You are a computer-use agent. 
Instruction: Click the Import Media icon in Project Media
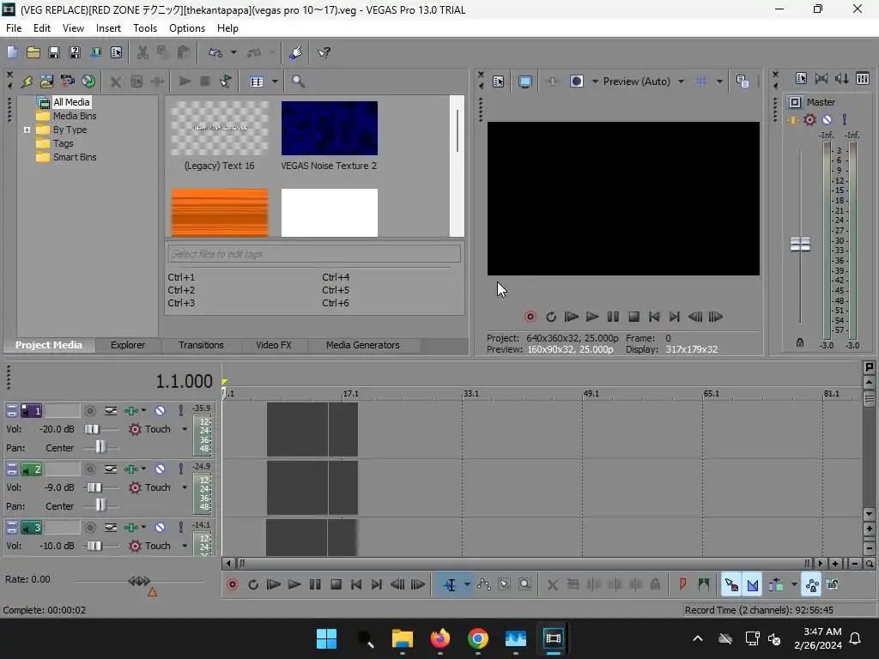coord(47,82)
